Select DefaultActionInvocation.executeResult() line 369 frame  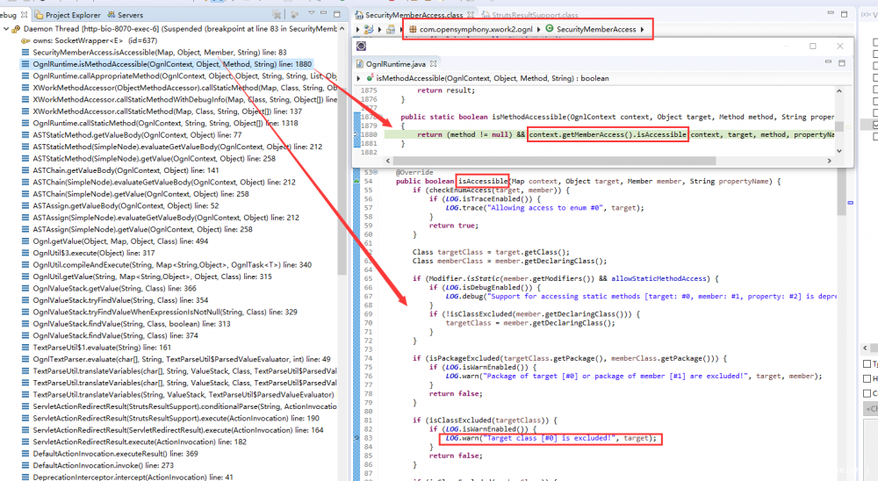[x=115, y=454]
